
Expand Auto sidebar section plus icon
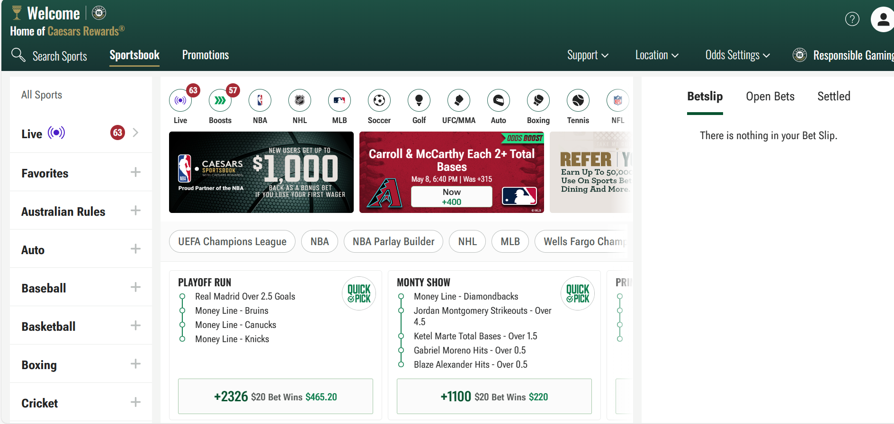135,248
